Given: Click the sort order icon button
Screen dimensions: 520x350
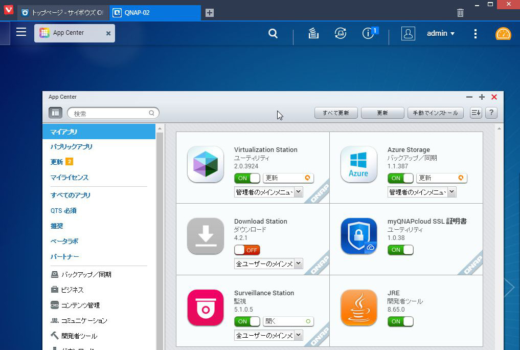Looking at the screenshot, I should 476,113.
